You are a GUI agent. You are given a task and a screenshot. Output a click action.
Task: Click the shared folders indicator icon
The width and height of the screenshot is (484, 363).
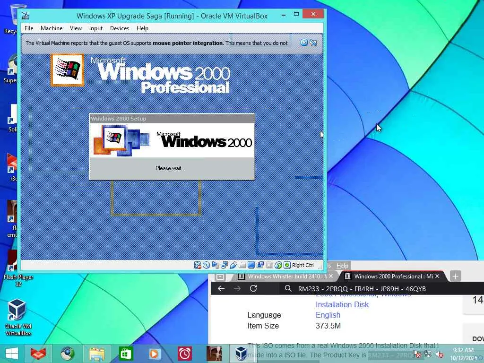pos(242,265)
